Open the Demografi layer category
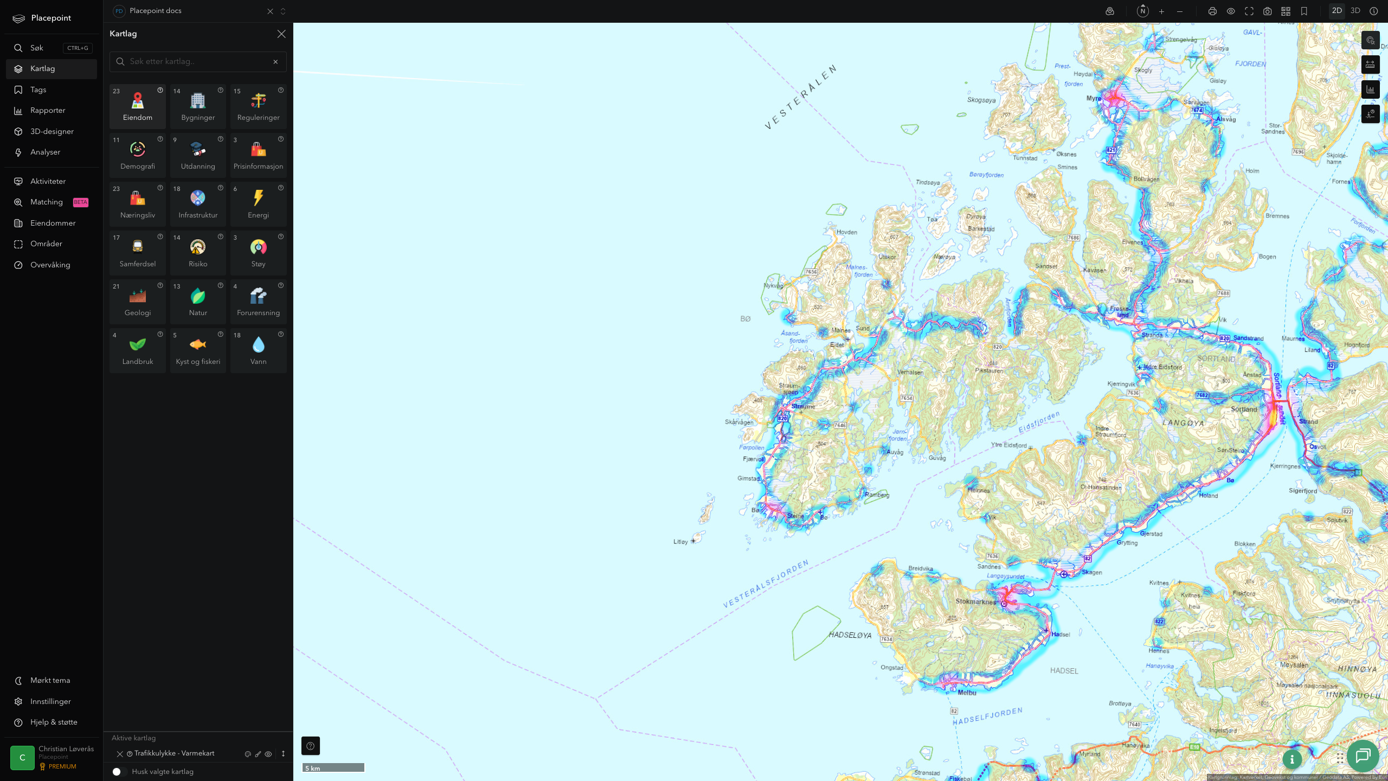The width and height of the screenshot is (1388, 781). [137, 155]
